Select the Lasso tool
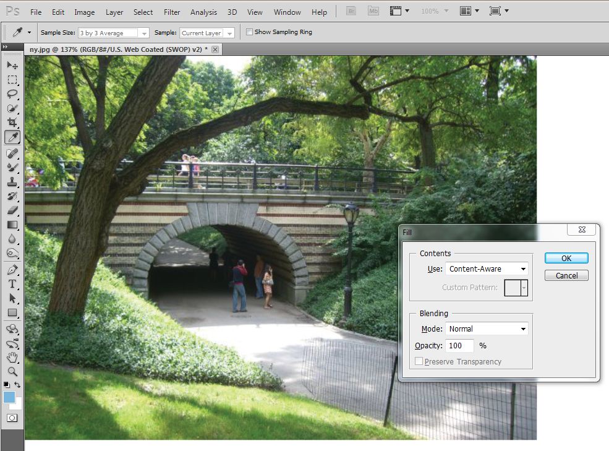This screenshot has width=609, height=451. pos(12,94)
